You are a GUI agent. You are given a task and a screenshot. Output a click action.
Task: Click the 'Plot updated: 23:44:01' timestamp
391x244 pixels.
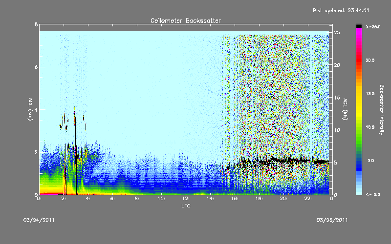pos(341,10)
